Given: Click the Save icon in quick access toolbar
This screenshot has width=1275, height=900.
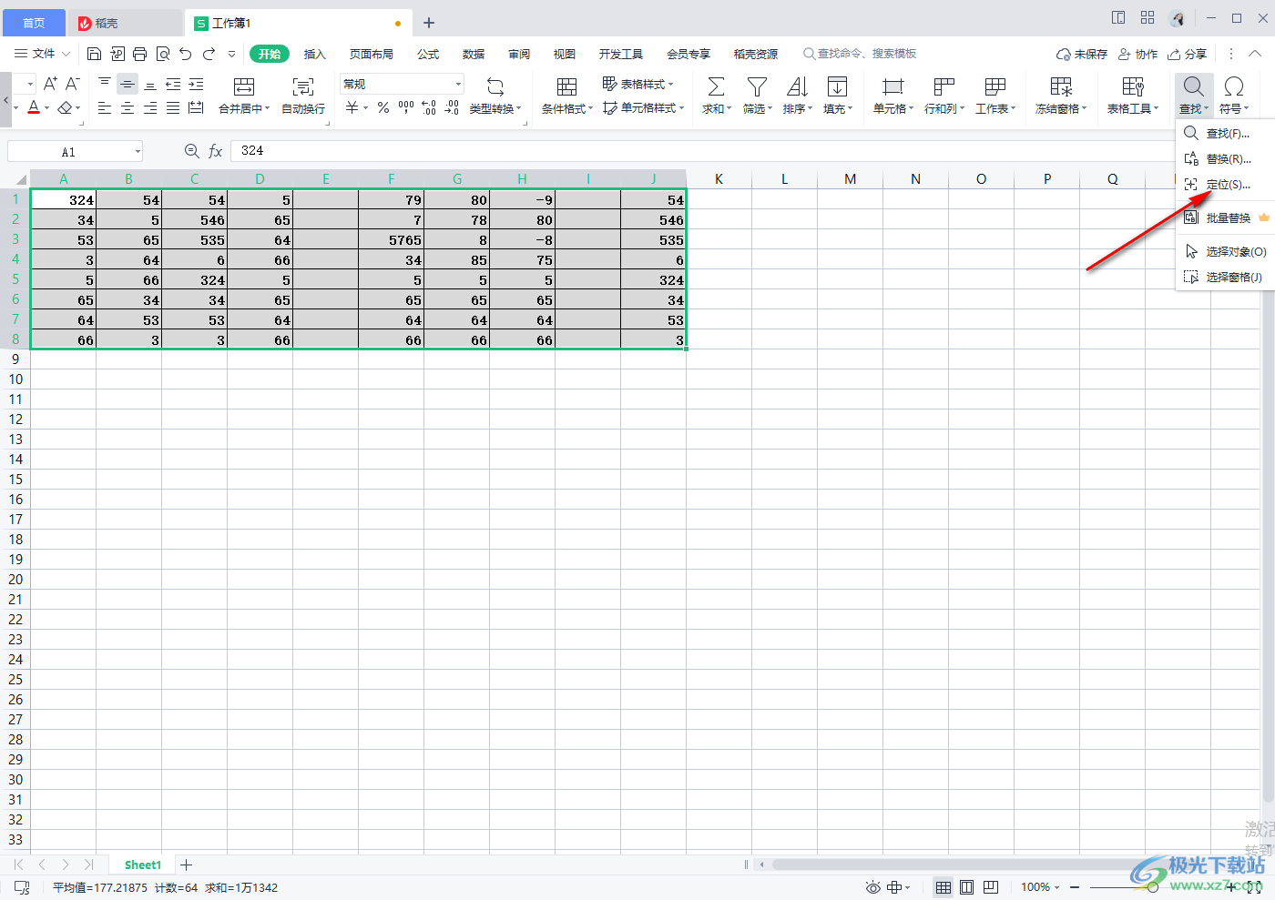Looking at the screenshot, I should (x=94, y=54).
